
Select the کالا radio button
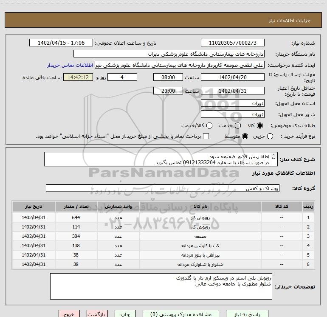[x=260, y=126]
